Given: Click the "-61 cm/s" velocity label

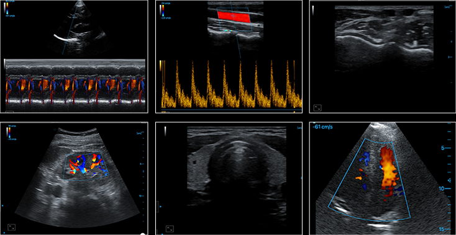Looking at the screenshot, I should [323, 126].
